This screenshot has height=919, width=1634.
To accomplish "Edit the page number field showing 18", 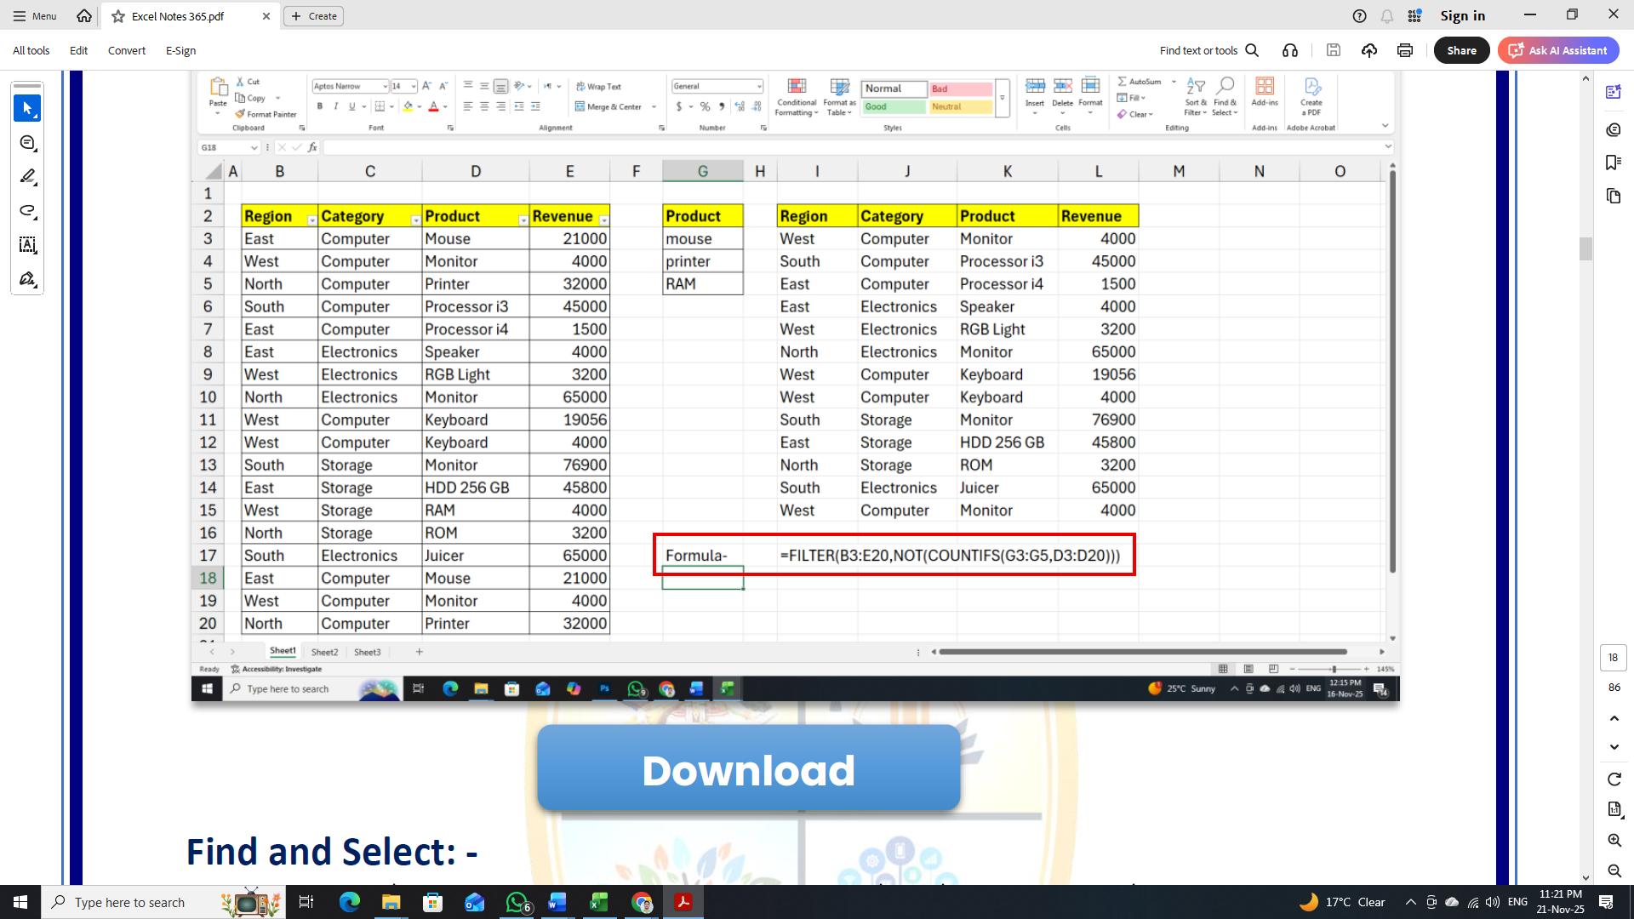I will [1614, 658].
